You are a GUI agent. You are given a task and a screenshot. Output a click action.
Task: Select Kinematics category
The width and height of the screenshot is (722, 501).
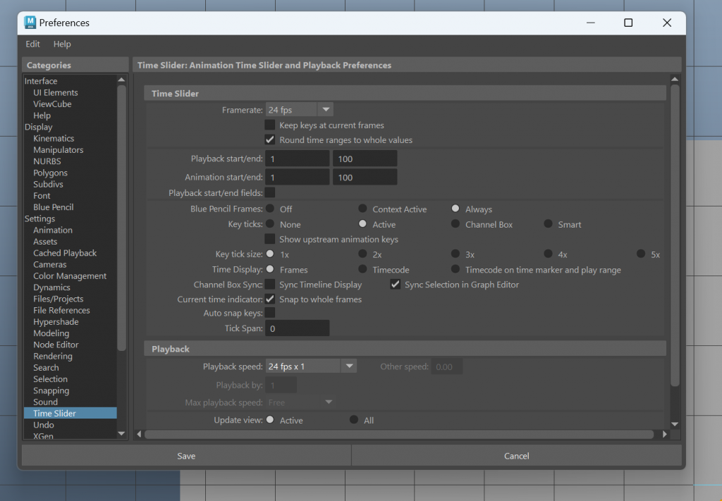click(54, 139)
